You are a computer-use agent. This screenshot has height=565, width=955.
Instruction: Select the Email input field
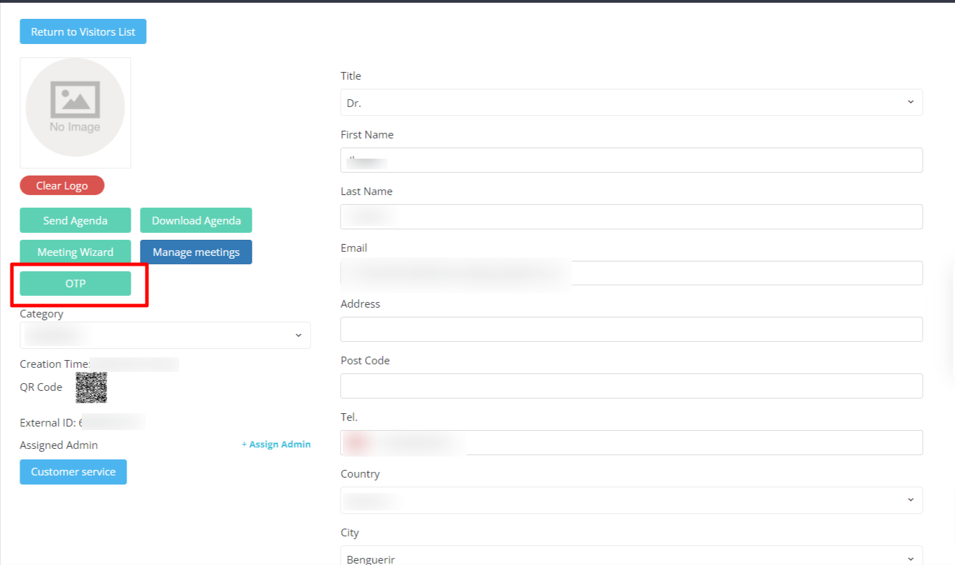631,273
